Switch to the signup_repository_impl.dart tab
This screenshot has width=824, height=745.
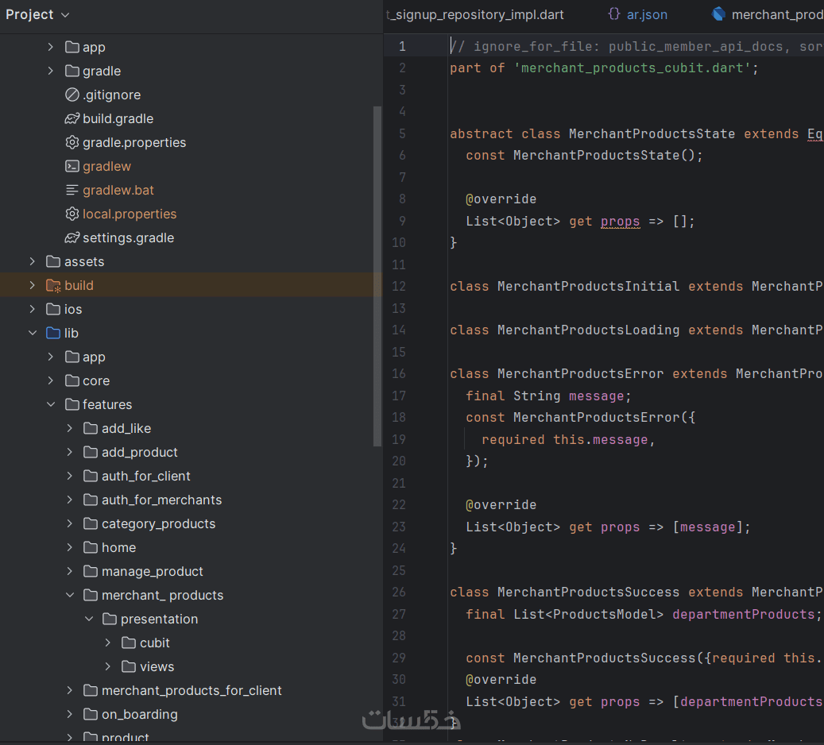(475, 15)
